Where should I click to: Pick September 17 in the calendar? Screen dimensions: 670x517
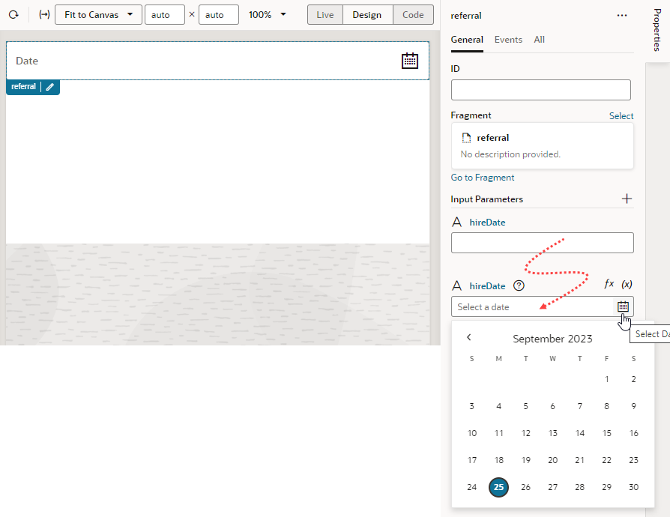click(471, 460)
